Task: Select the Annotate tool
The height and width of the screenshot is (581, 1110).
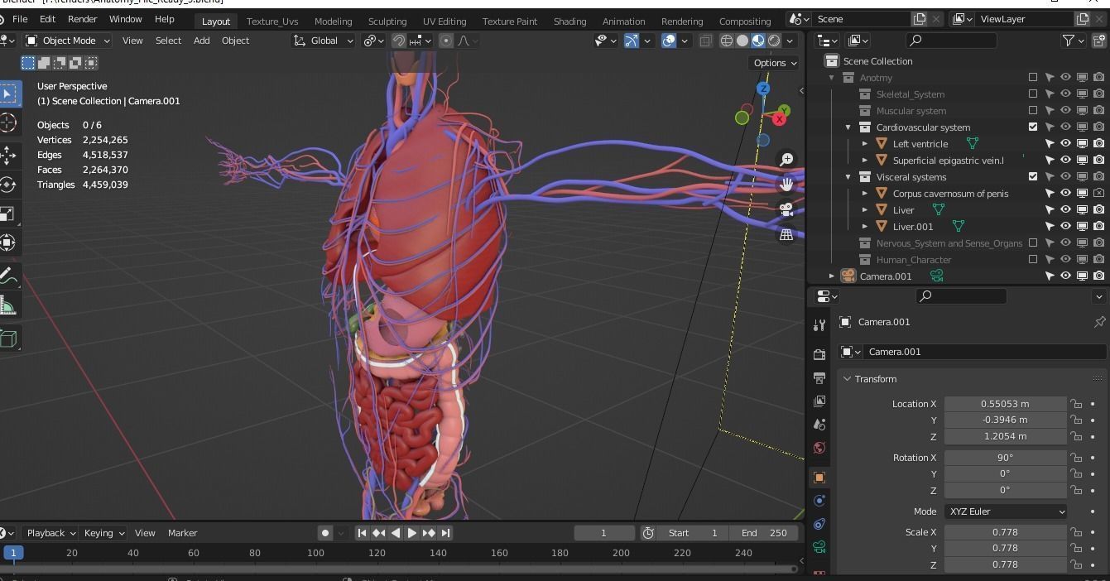Action: pos(8,277)
